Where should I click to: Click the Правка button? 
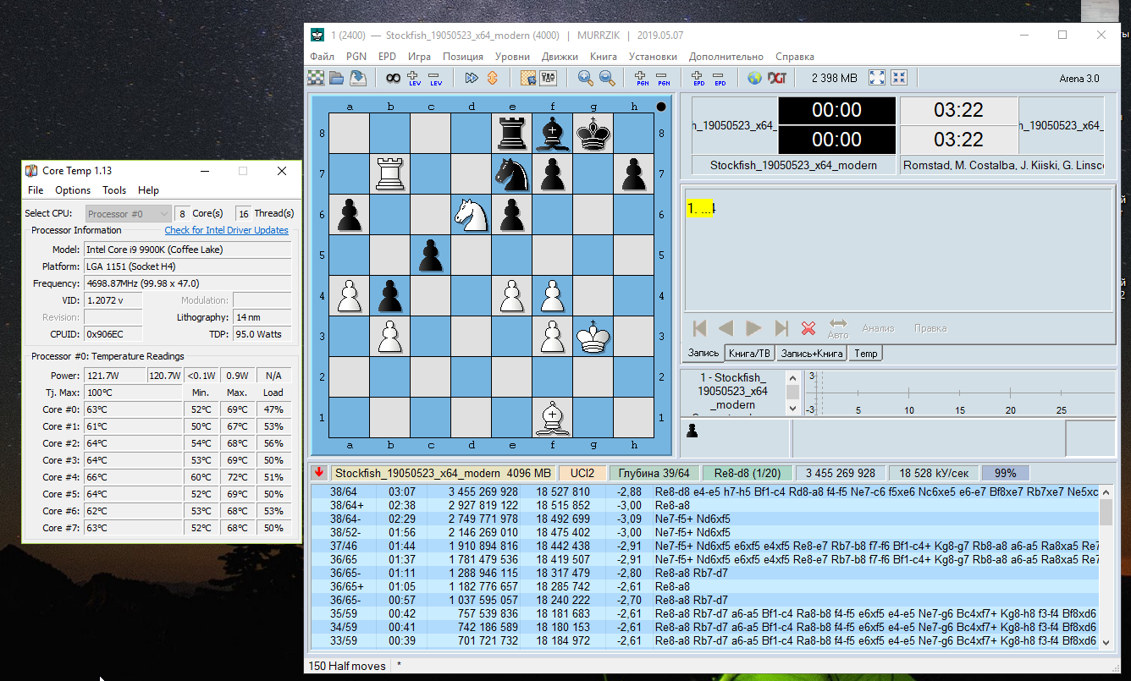point(930,328)
